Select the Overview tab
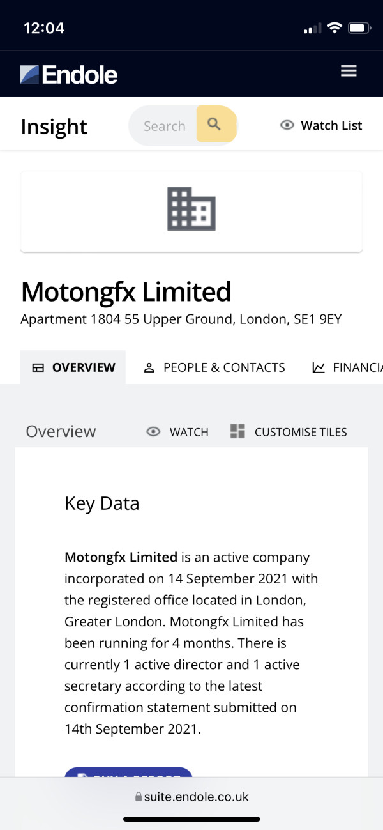Screen dimensions: 383x830 pos(73,367)
